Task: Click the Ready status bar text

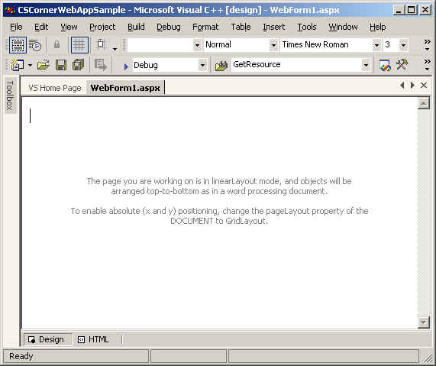Action: click(x=21, y=356)
